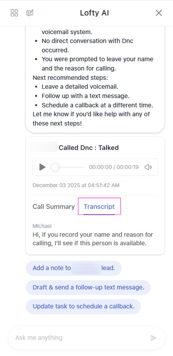The height and width of the screenshot is (356, 173).
Task: Switch to the Call Summary tab
Action: [x=54, y=206]
